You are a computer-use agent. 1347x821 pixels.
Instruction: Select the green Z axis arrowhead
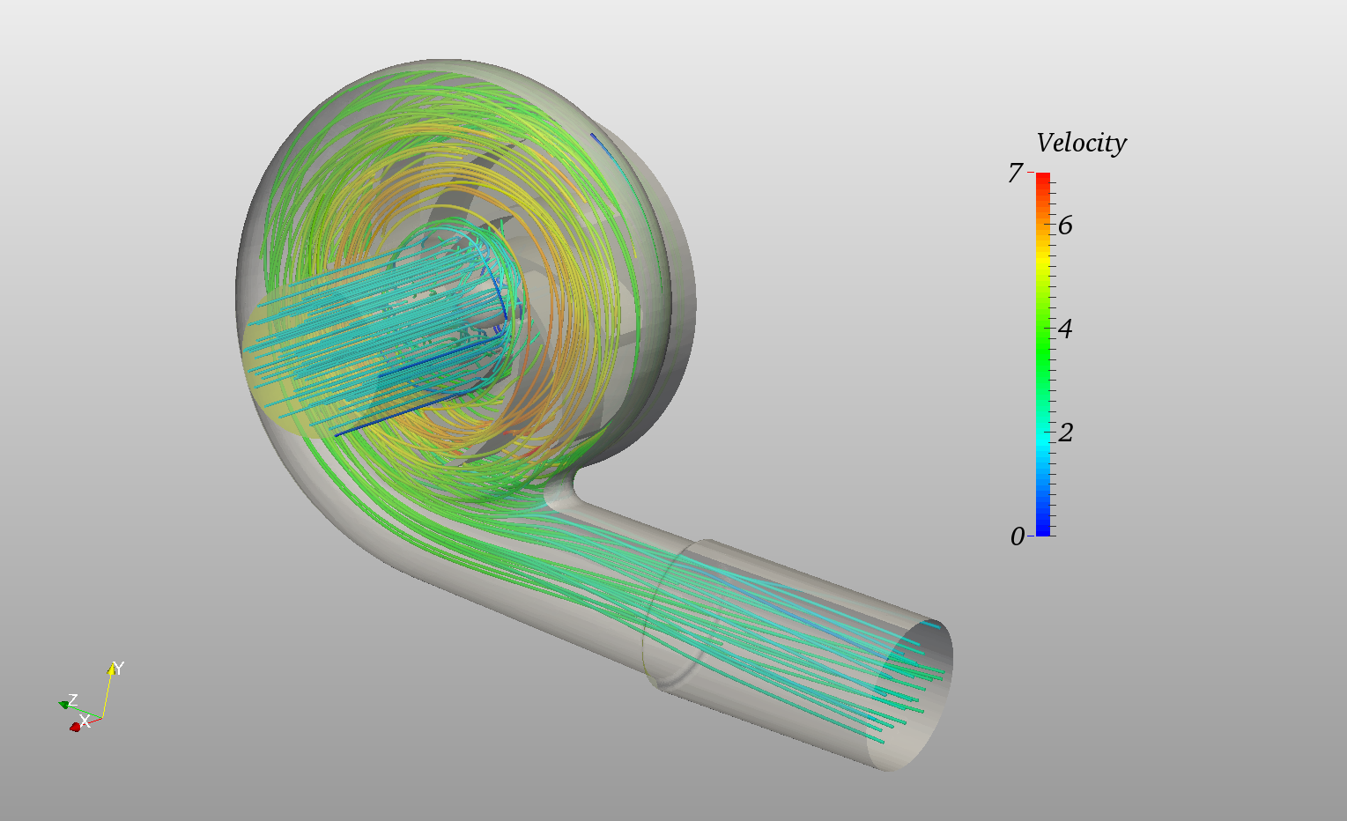pos(64,704)
